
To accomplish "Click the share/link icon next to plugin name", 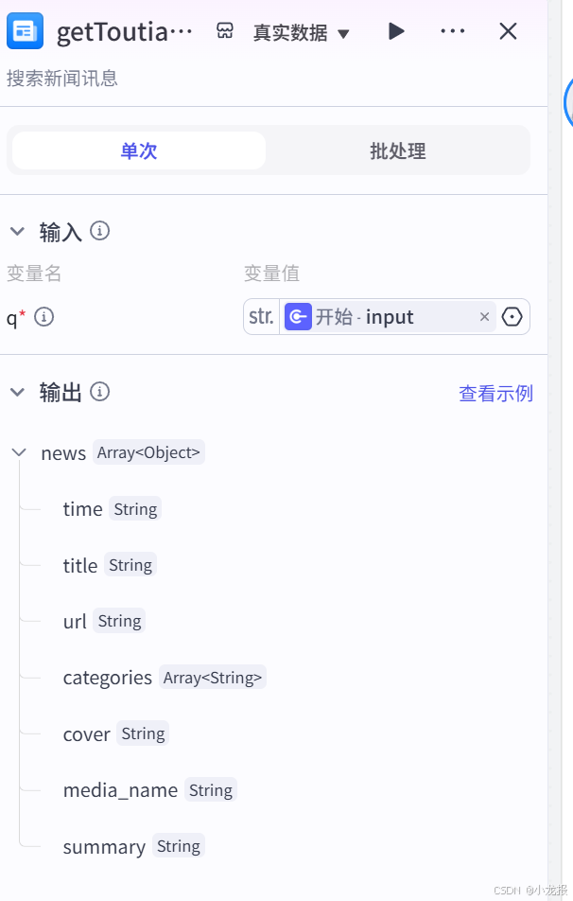I will 223,30.
